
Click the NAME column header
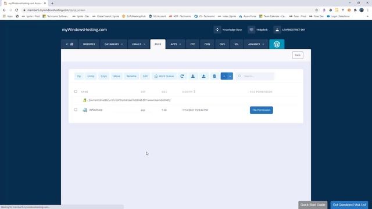click(x=84, y=92)
